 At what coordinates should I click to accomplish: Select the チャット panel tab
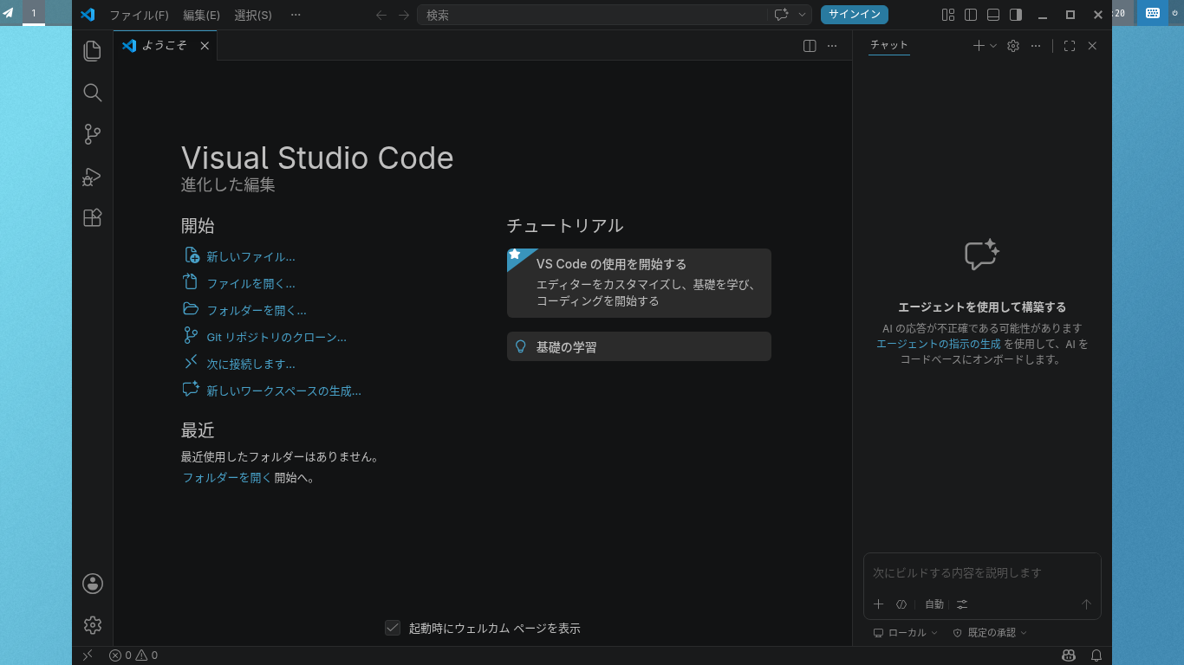tap(889, 45)
